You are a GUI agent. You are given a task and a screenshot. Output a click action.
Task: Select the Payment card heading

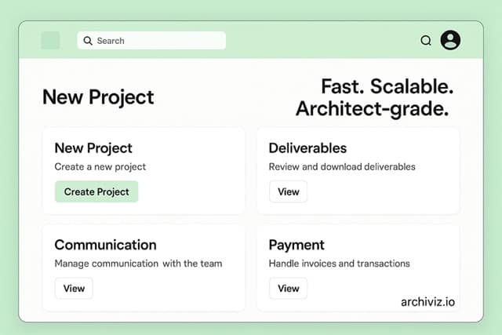pos(296,245)
